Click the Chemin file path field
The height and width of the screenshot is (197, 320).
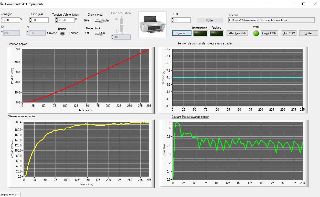tap(271, 20)
